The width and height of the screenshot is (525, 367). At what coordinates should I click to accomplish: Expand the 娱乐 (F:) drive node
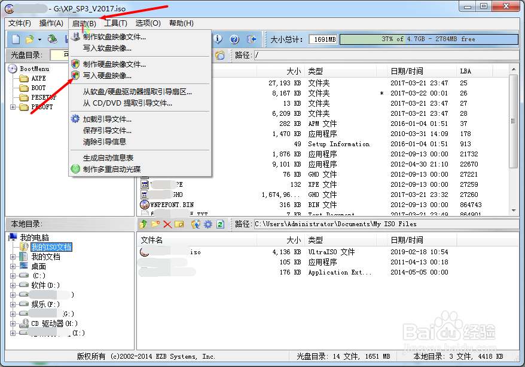pyautogui.click(x=13, y=304)
